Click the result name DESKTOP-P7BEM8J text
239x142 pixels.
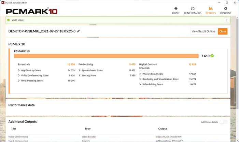coord(42,31)
